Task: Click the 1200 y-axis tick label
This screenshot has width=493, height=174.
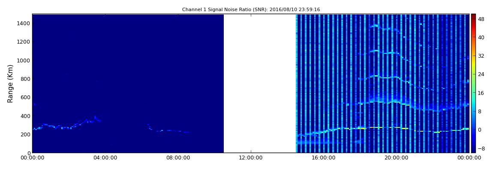Action: pos(24,42)
